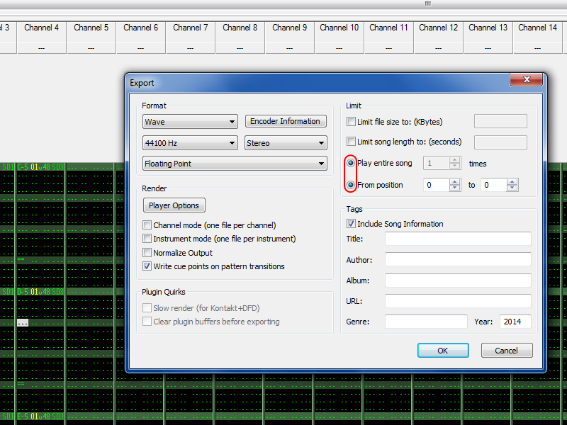
Task: Open Player Options
Action: 174,205
